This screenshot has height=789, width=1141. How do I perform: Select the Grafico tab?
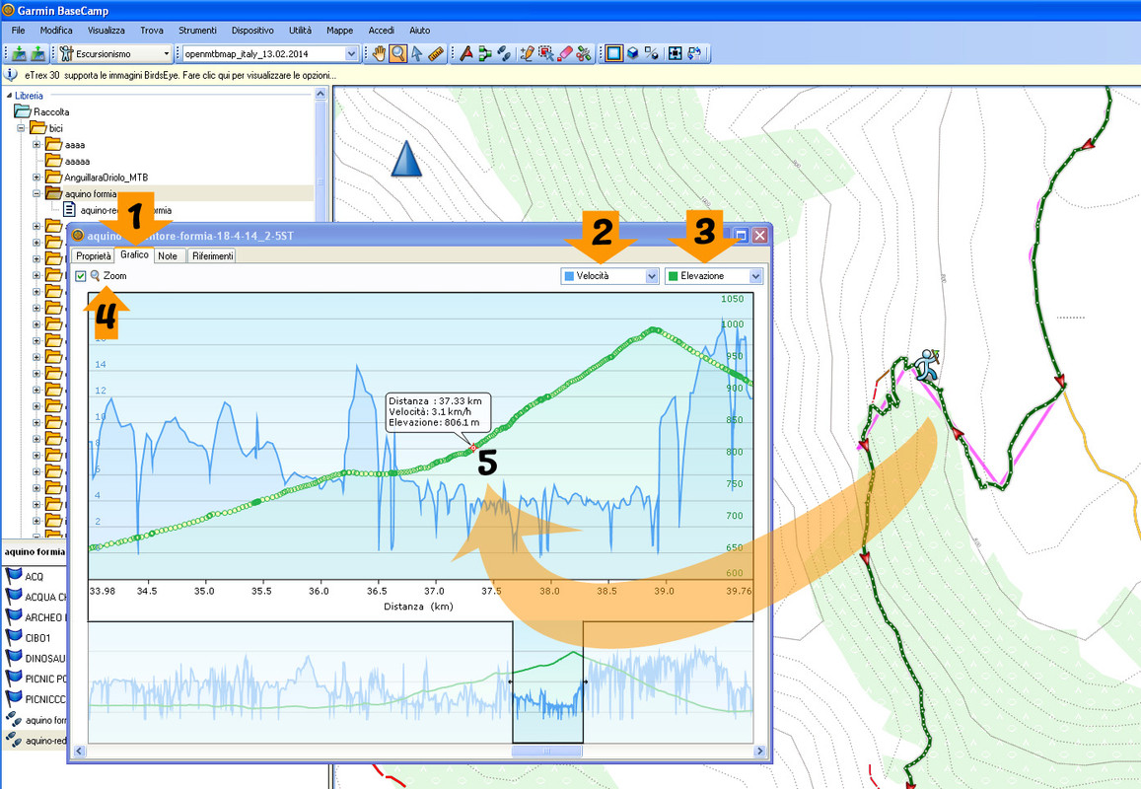point(135,254)
